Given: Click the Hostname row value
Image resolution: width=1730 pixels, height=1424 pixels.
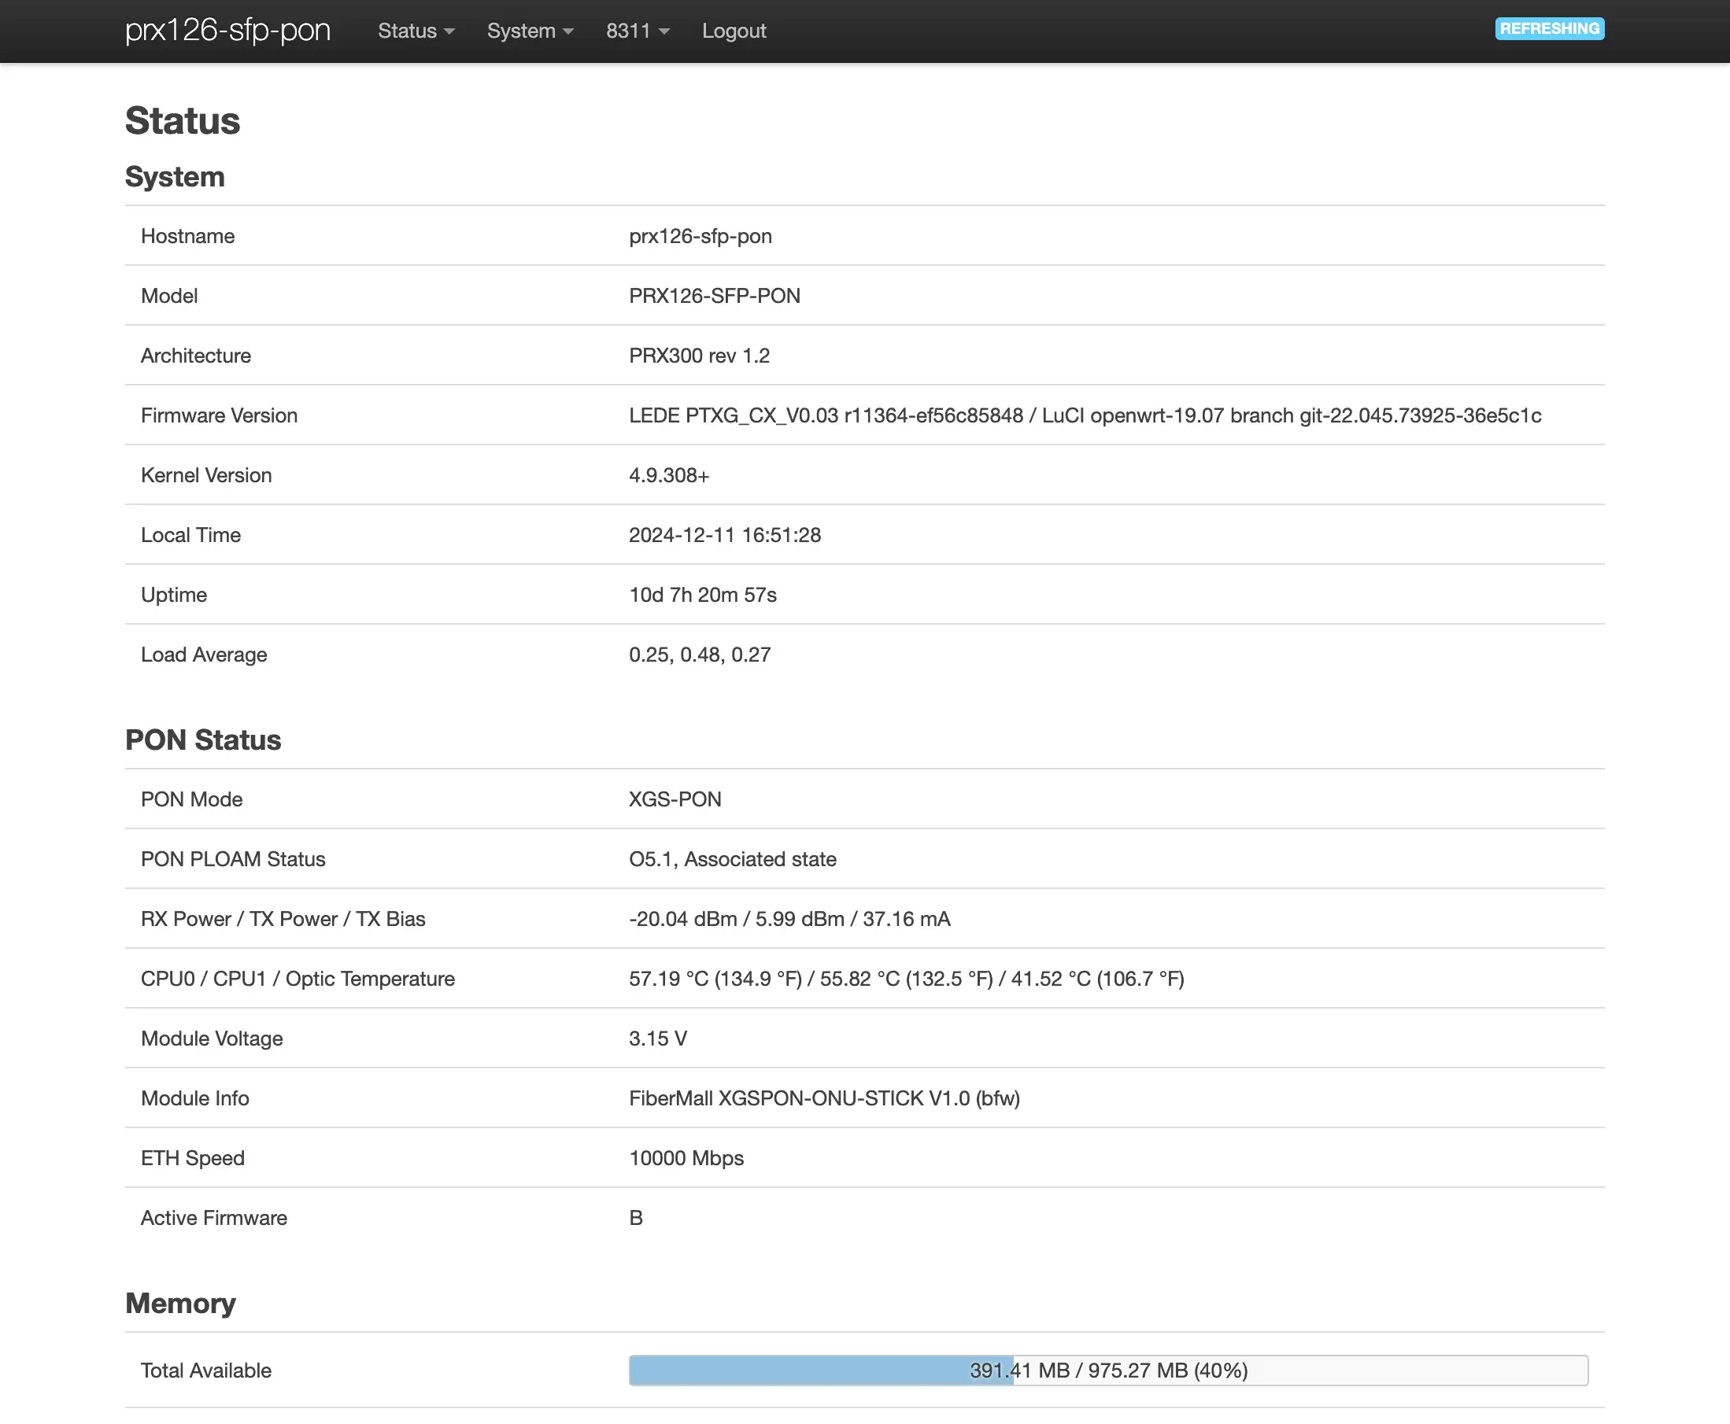Looking at the screenshot, I should click(699, 236).
